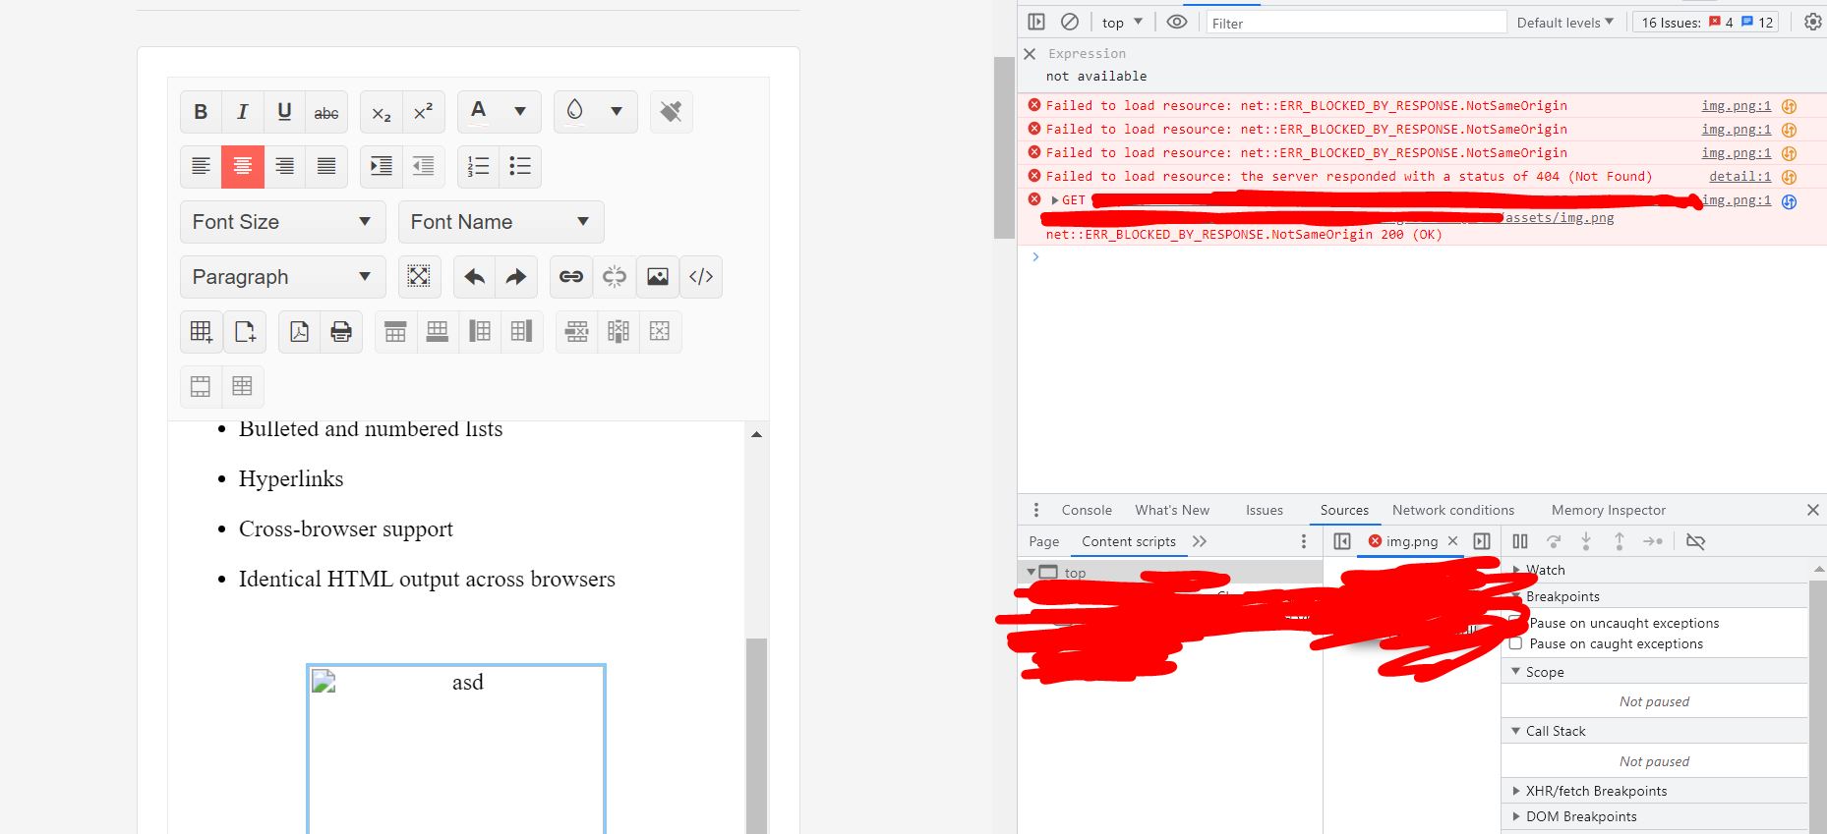Select the numbered list button
1827x834 pixels.
(x=479, y=167)
